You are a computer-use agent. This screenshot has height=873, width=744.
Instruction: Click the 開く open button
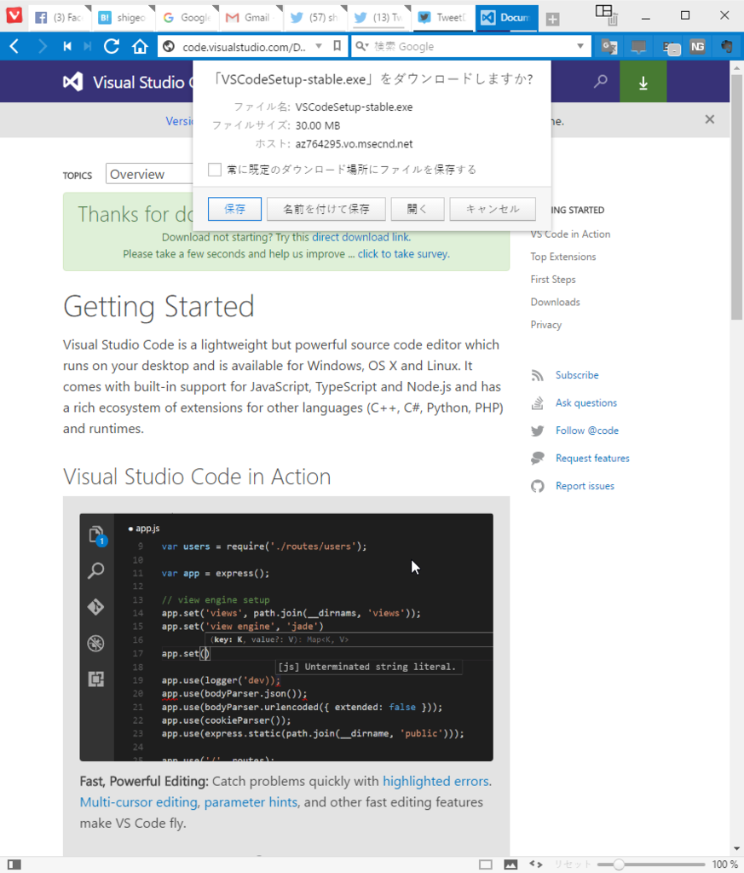coord(418,209)
